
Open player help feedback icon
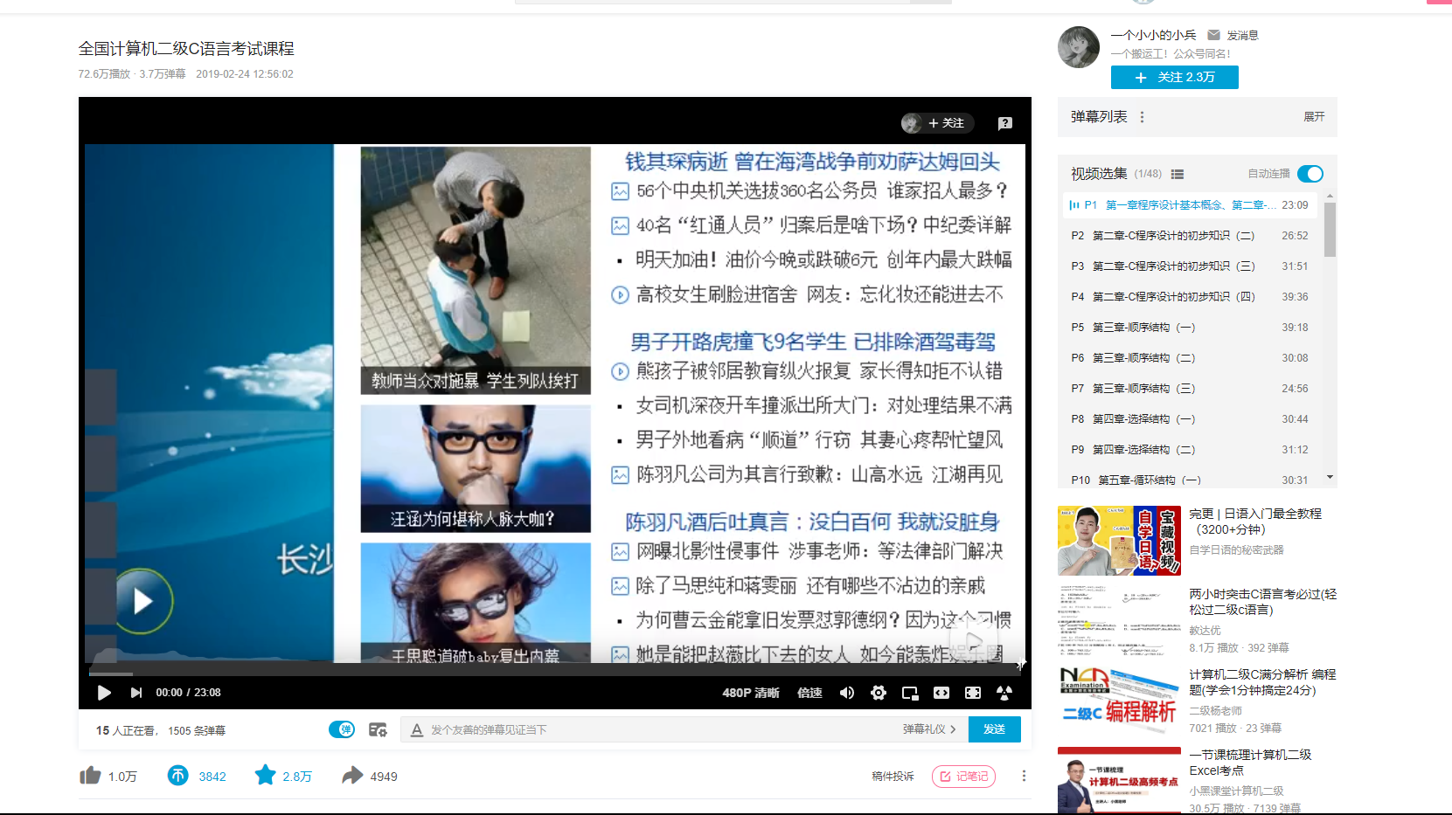click(1005, 123)
